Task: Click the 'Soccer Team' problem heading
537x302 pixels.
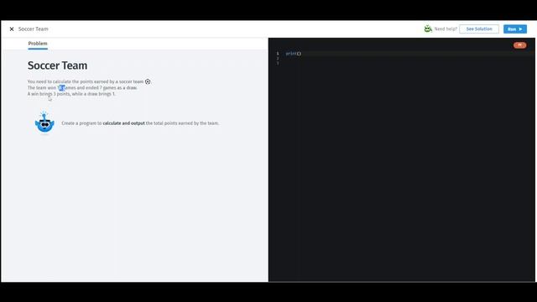Action: [58, 65]
